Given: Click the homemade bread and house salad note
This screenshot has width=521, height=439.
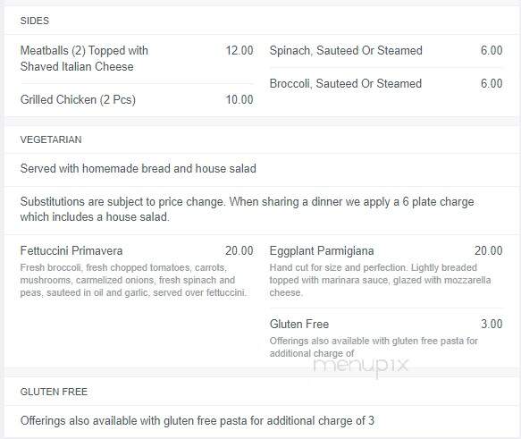Looking at the screenshot, I should click(x=139, y=168).
